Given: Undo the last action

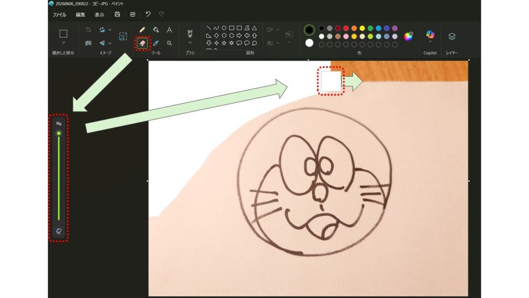Looking at the screenshot, I should (148, 14).
